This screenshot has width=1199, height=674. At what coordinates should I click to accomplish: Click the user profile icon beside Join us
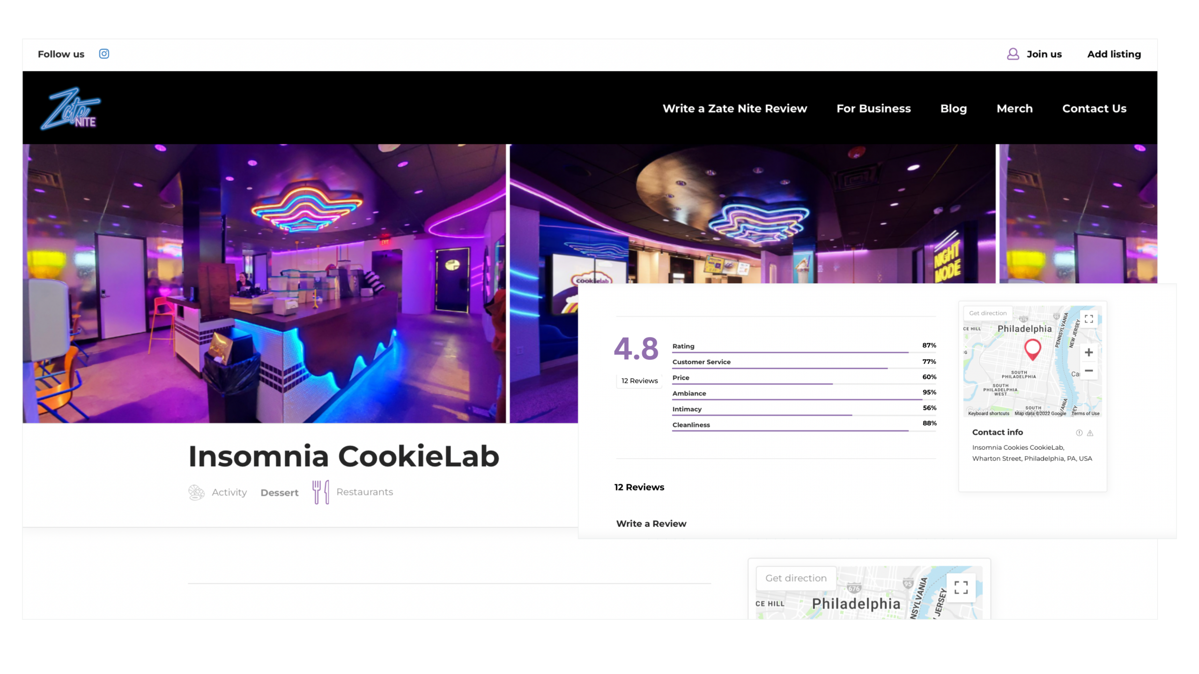1013,54
